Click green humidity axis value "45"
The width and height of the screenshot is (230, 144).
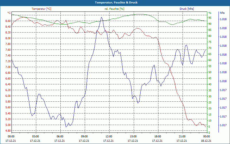(210, 78)
